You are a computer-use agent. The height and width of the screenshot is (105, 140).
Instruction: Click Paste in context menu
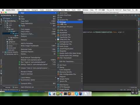pyautogui.click(x=23, y=26)
